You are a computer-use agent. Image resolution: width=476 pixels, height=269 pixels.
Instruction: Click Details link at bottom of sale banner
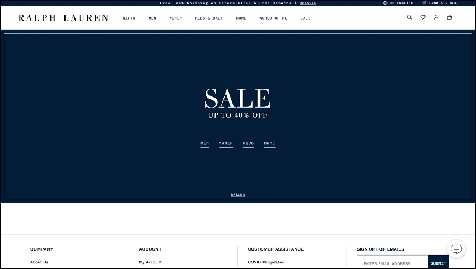coord(237,195)
